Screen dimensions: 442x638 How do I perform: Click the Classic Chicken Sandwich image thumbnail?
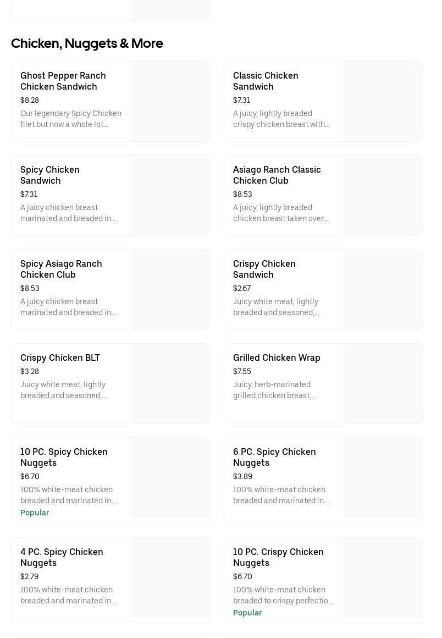click(x=383, y=102)
